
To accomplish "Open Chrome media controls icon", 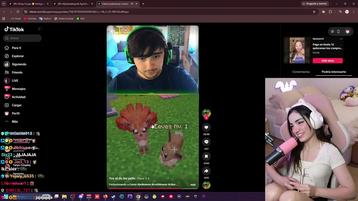I will coord(340,12).
